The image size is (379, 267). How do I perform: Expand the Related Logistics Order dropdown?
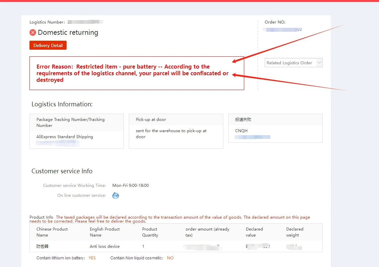294,63
